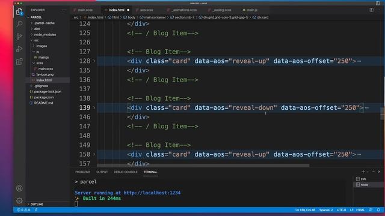Open the Run and Debug view

pyautogui.click(x=19, y=49)
